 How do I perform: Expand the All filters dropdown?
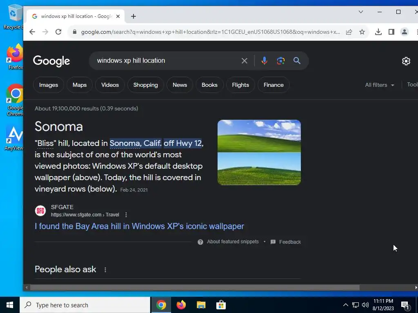(380, 85)
